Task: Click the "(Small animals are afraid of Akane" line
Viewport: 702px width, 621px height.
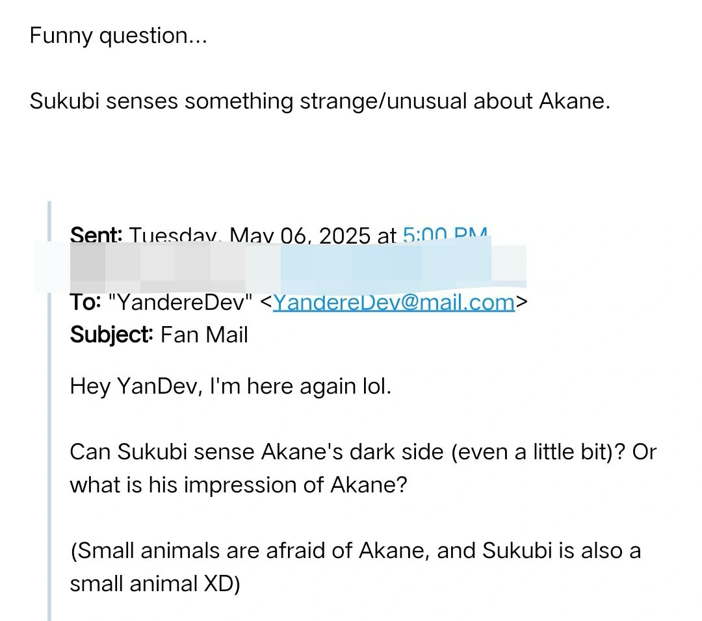Action: [355, 551]
